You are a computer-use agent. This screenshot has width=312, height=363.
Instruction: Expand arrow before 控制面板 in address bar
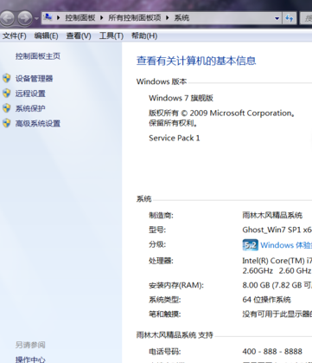coord(58,18)
